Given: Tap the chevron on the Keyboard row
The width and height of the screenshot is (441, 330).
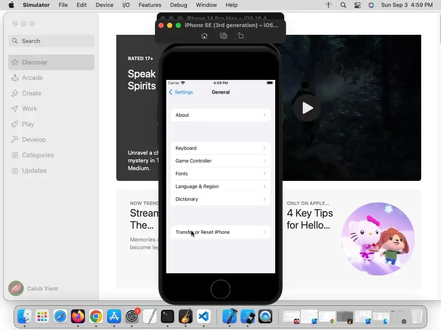Looking at the screenshot, I should (264, 148).
